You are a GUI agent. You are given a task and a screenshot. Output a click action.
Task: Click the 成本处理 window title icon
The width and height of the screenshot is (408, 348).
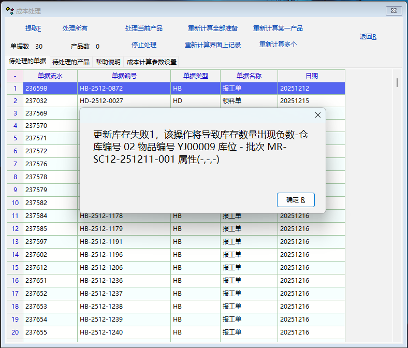point(9,11)
